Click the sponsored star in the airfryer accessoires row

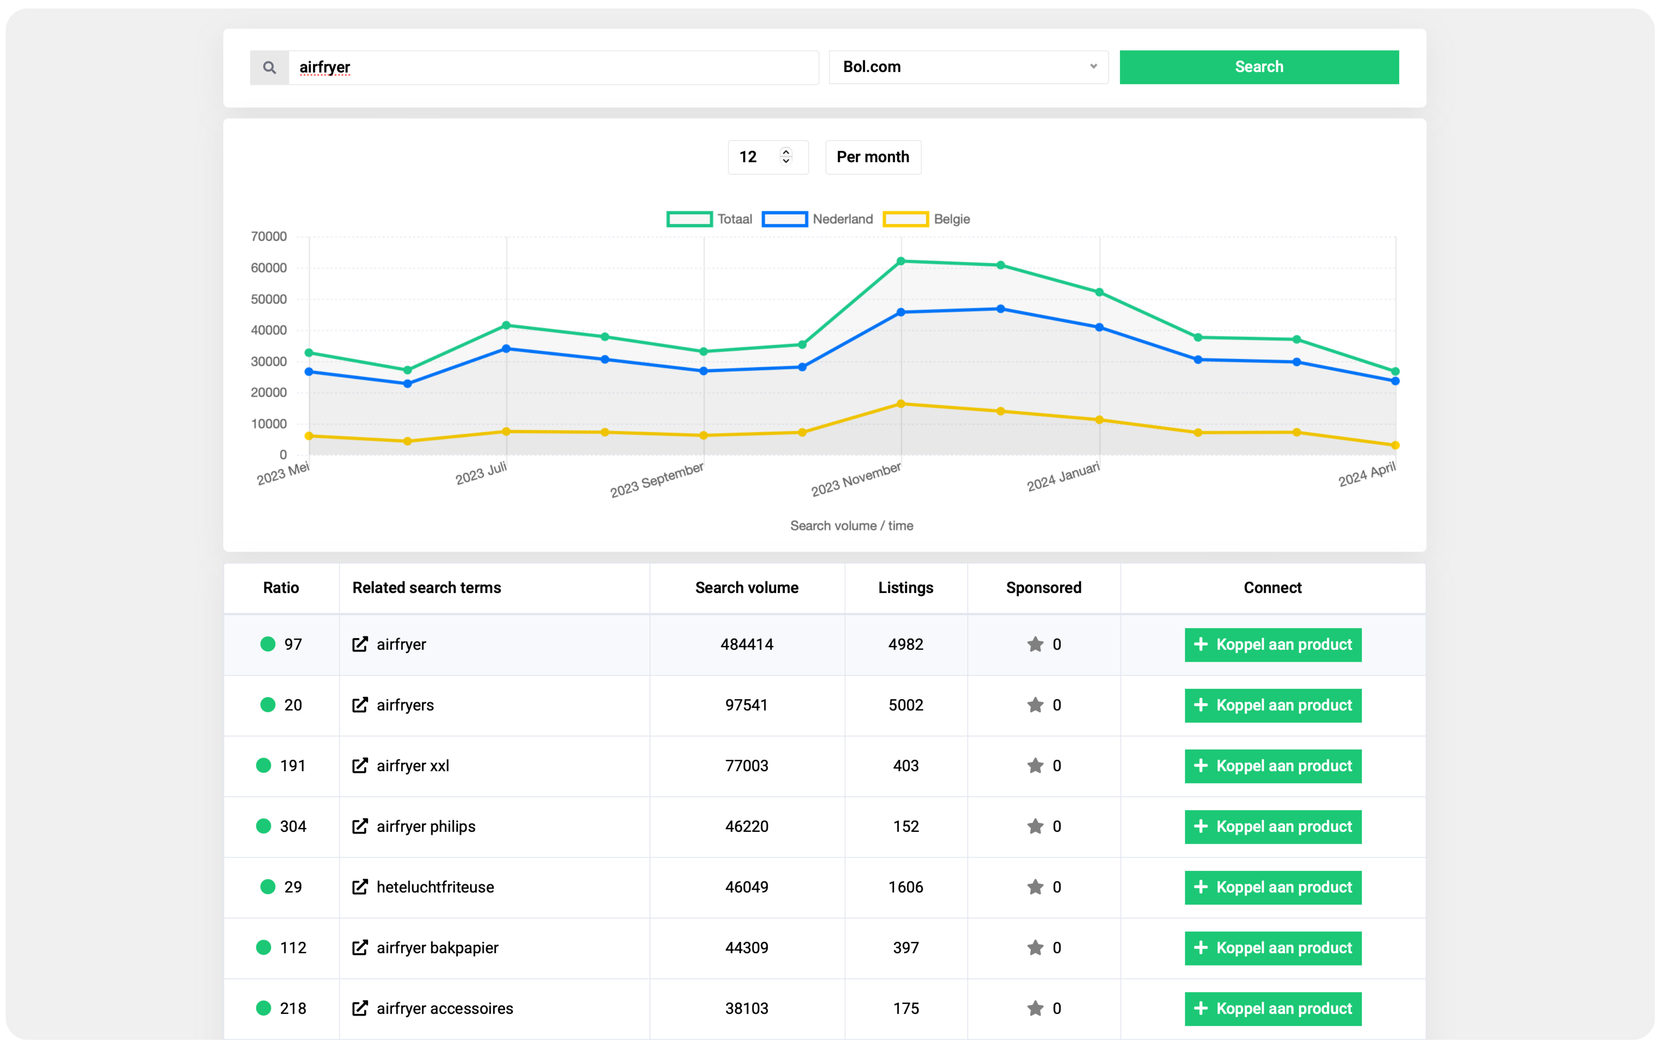click(1035, 1008)
